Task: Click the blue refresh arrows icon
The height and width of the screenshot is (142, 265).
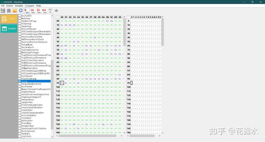Action: [21, 10]
